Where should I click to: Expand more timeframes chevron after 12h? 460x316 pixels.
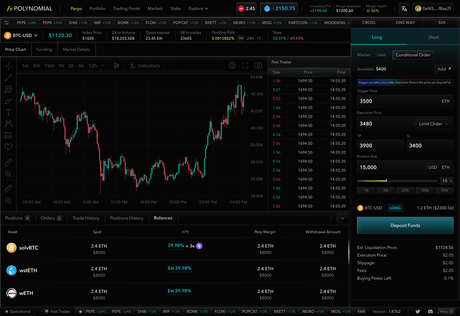coord(103,66)
